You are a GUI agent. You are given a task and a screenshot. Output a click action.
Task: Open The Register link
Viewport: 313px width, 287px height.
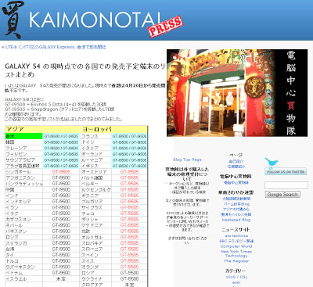point(236,261)
